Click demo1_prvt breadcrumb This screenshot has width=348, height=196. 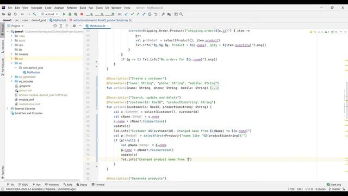coord(39,20)
